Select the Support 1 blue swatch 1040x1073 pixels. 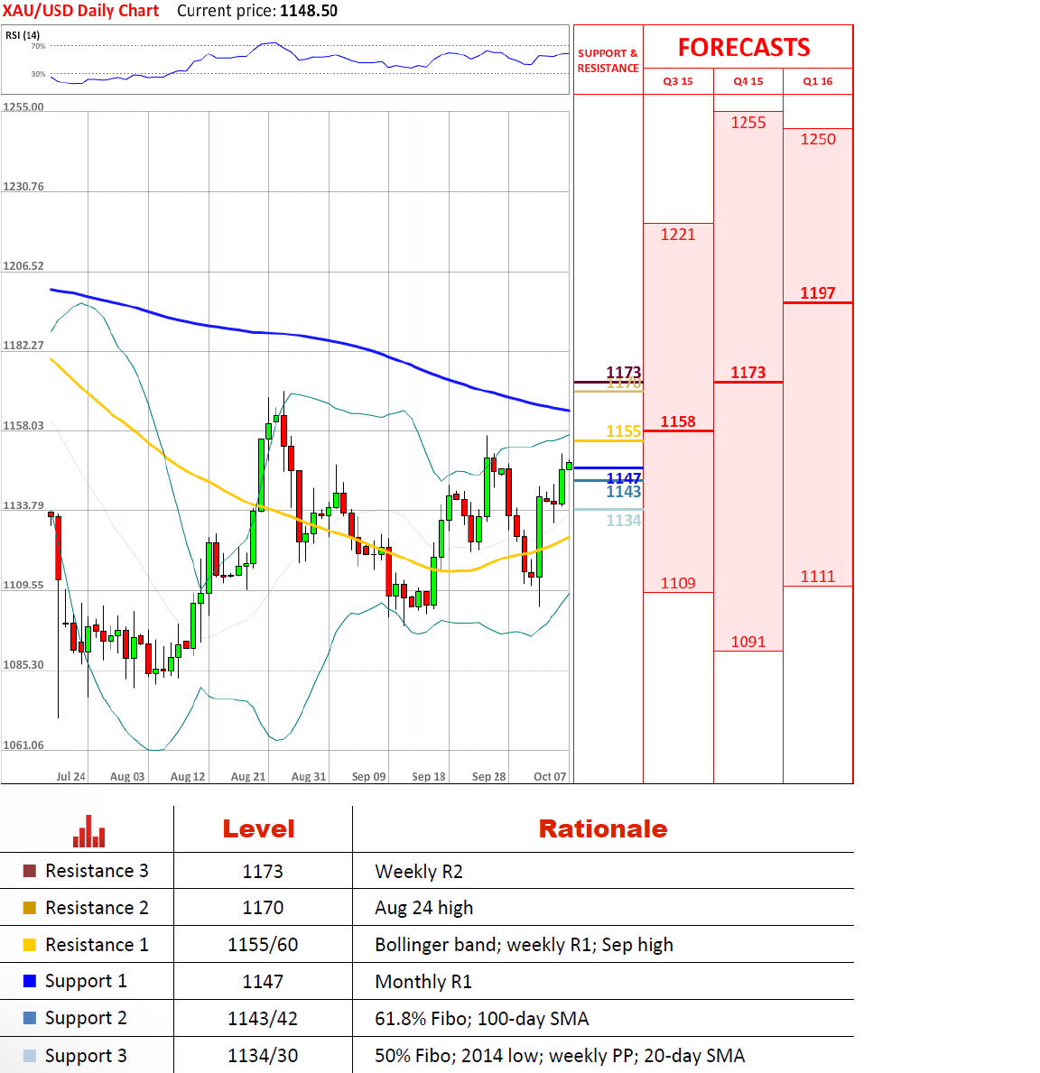coord(30,981)
